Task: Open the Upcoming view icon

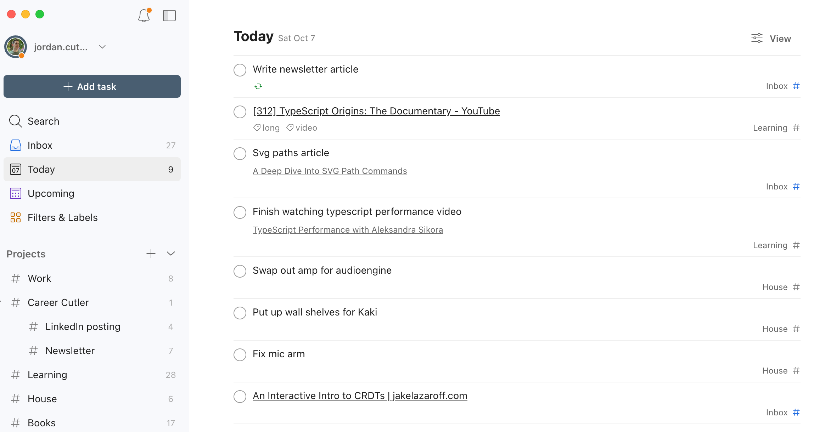Action: point(16,193)
